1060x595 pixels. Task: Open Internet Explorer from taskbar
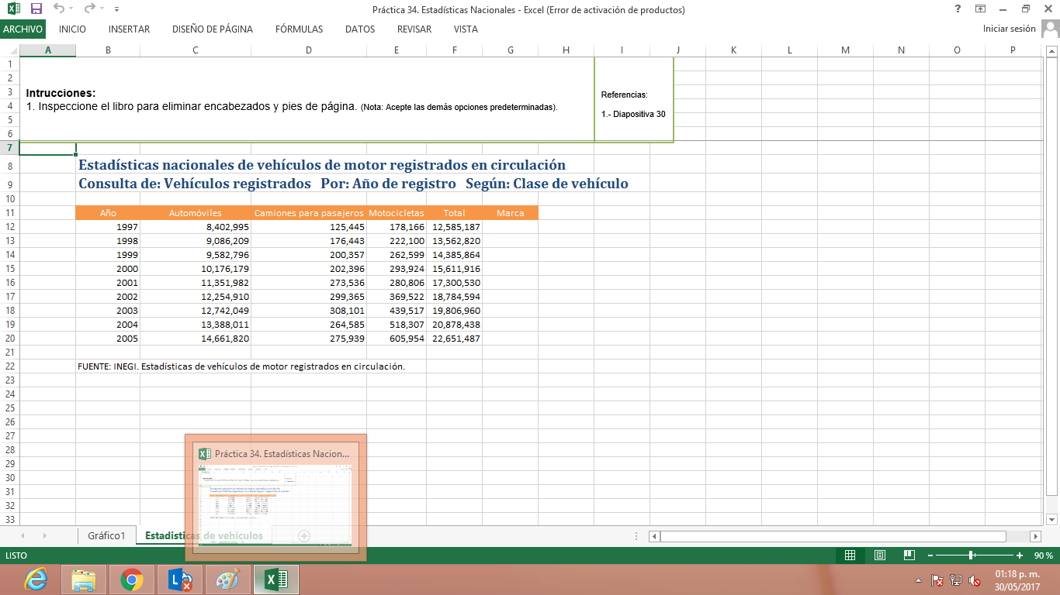36,580
